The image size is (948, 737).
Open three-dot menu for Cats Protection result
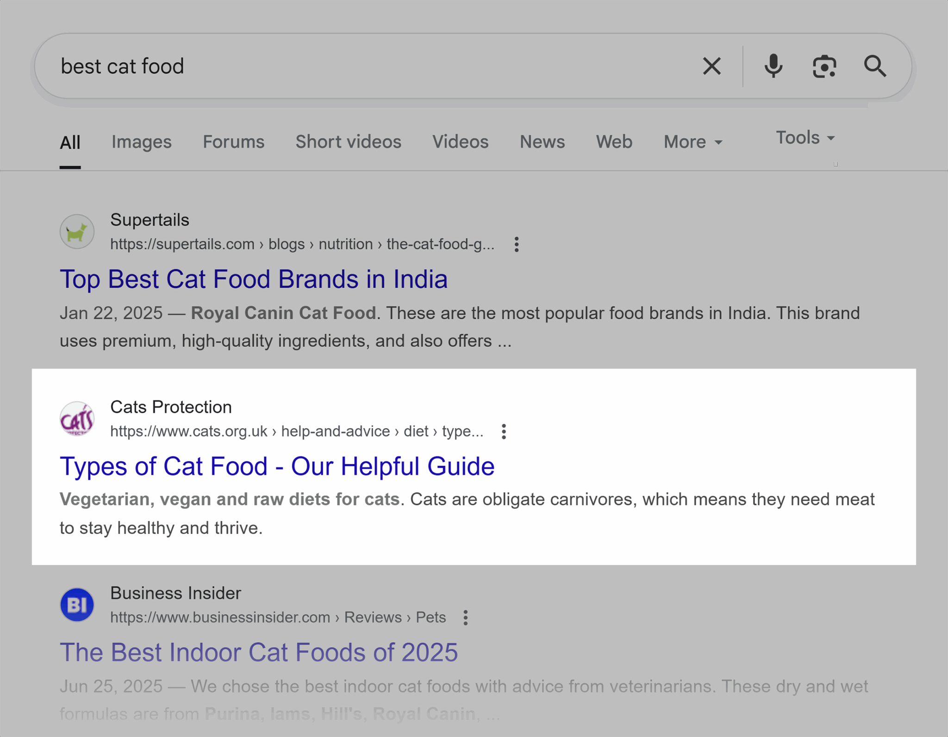pos(504,432)
